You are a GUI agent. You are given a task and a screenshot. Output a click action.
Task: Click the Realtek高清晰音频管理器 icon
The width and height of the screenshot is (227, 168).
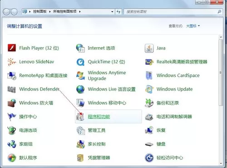tap(149, 62)
